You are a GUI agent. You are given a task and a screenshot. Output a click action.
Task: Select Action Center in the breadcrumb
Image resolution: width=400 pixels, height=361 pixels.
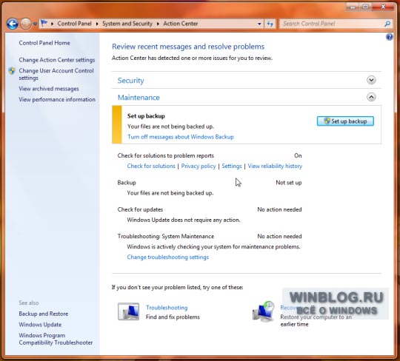click(180, 24)
